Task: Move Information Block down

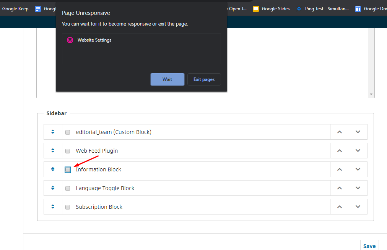Action: click(x=358, y=169)
